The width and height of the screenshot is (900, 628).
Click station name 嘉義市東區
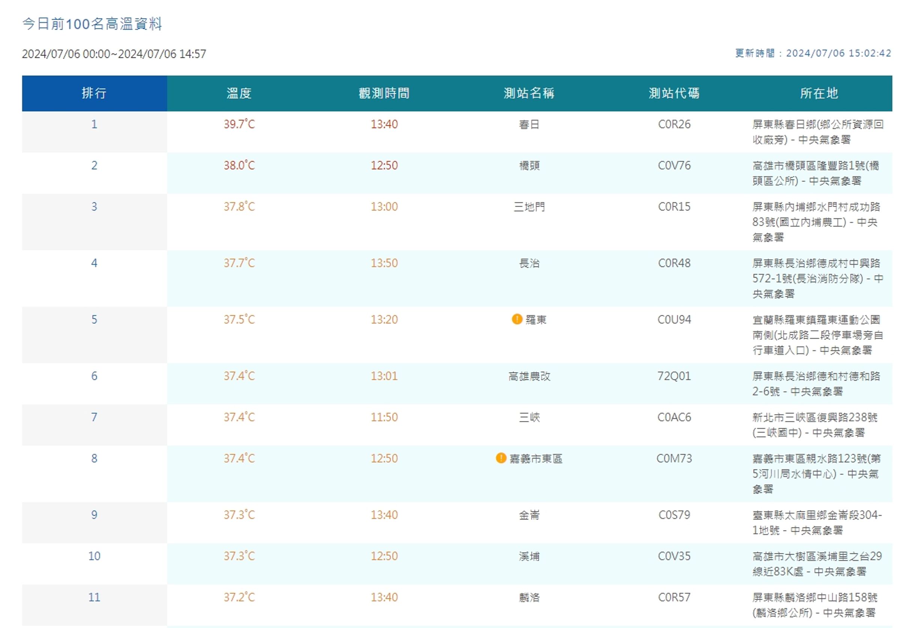tap(536, 459)
